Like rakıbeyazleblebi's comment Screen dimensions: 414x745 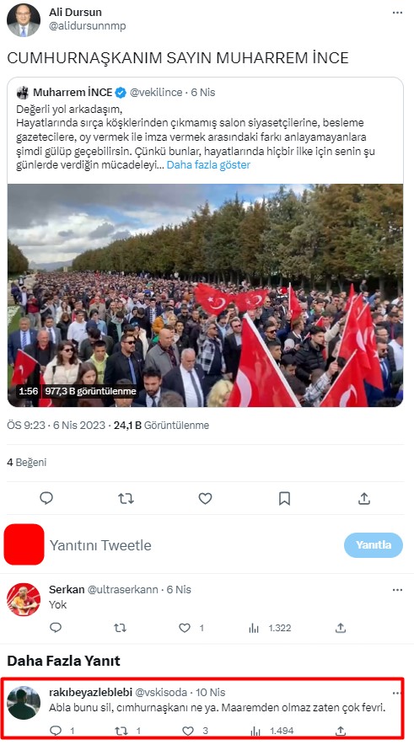tap(188, 731)
